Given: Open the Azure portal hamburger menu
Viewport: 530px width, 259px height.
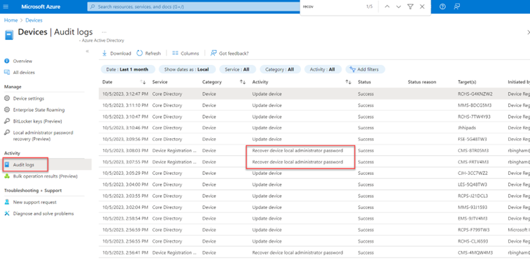Looking at the screenshot, I should click(5, 7).
